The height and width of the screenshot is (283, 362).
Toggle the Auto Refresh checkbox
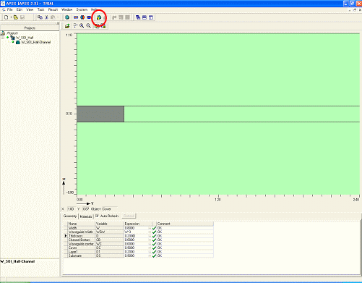click(x=97, y=216)
